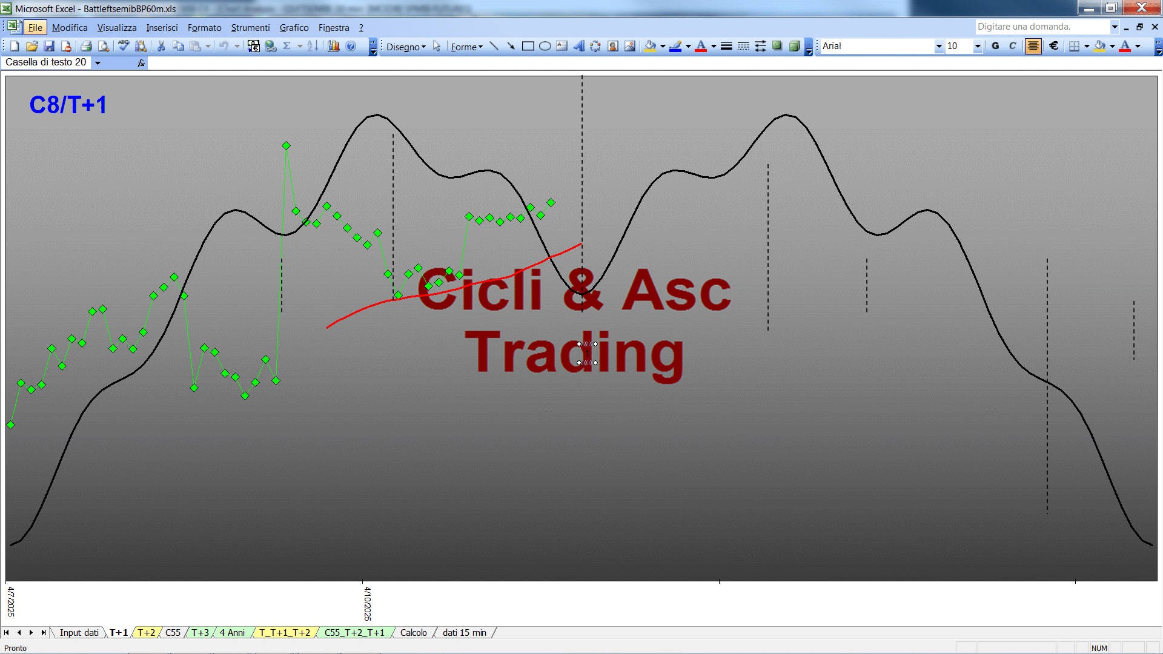Click the AutoSum sigma icon
The width and height of the screenshot is (1163, 654).
click(287, 46)
